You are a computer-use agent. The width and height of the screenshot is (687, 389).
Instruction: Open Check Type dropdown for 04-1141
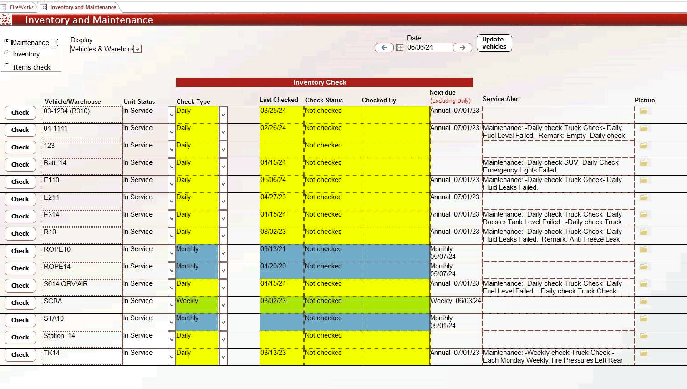[x=223, y=132]
